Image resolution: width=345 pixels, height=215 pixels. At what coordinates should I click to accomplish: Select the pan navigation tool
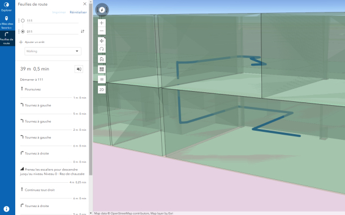(102, 41)
